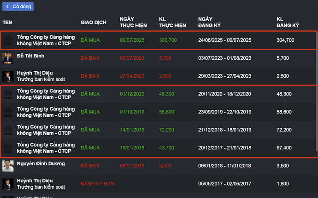318x198 pixels.
Task: Click the execution date 27/04/2023
Action: pos(132,76)
